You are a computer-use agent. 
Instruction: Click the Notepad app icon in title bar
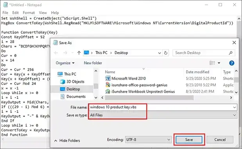[x=5, y=5]
